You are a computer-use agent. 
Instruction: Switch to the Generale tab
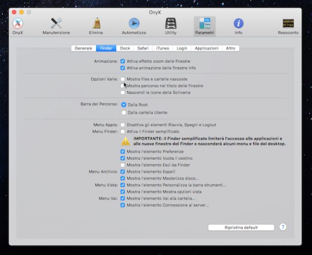coord(84,48)
